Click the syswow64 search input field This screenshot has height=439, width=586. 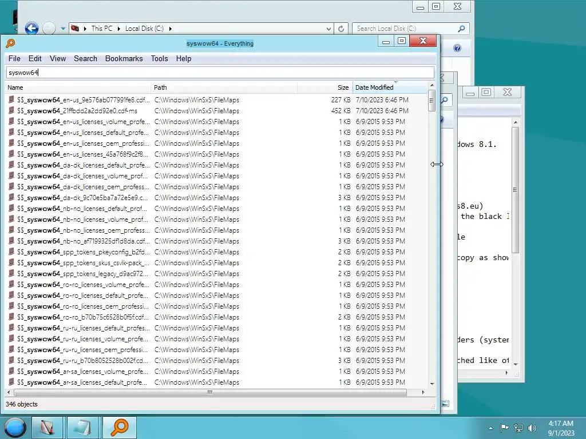pos(220,73)
